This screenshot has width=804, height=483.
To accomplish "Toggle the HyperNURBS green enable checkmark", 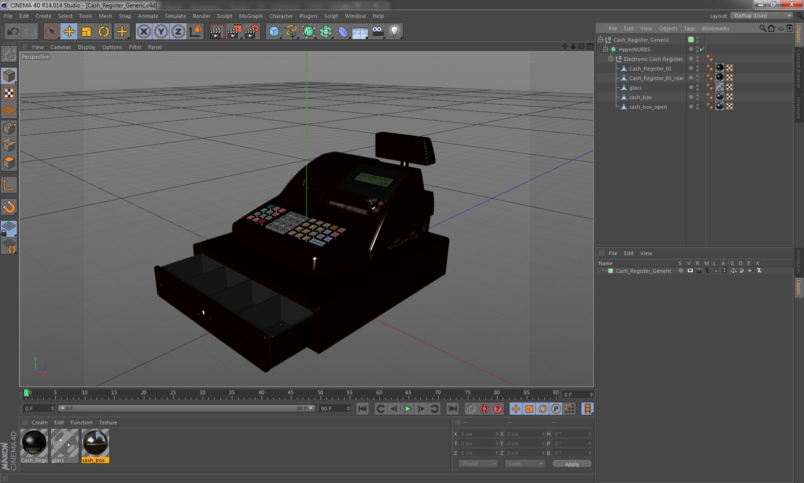I will 702,49.
